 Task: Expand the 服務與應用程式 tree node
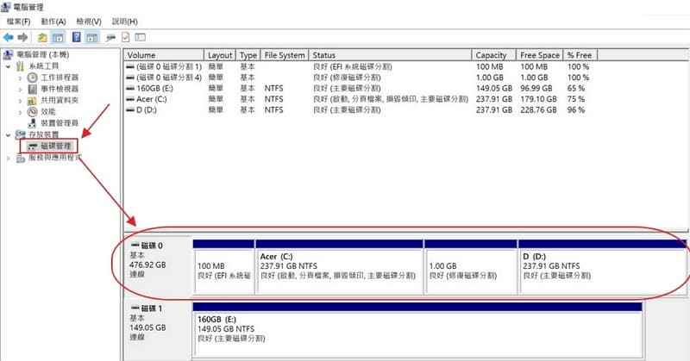coord(8,159)
